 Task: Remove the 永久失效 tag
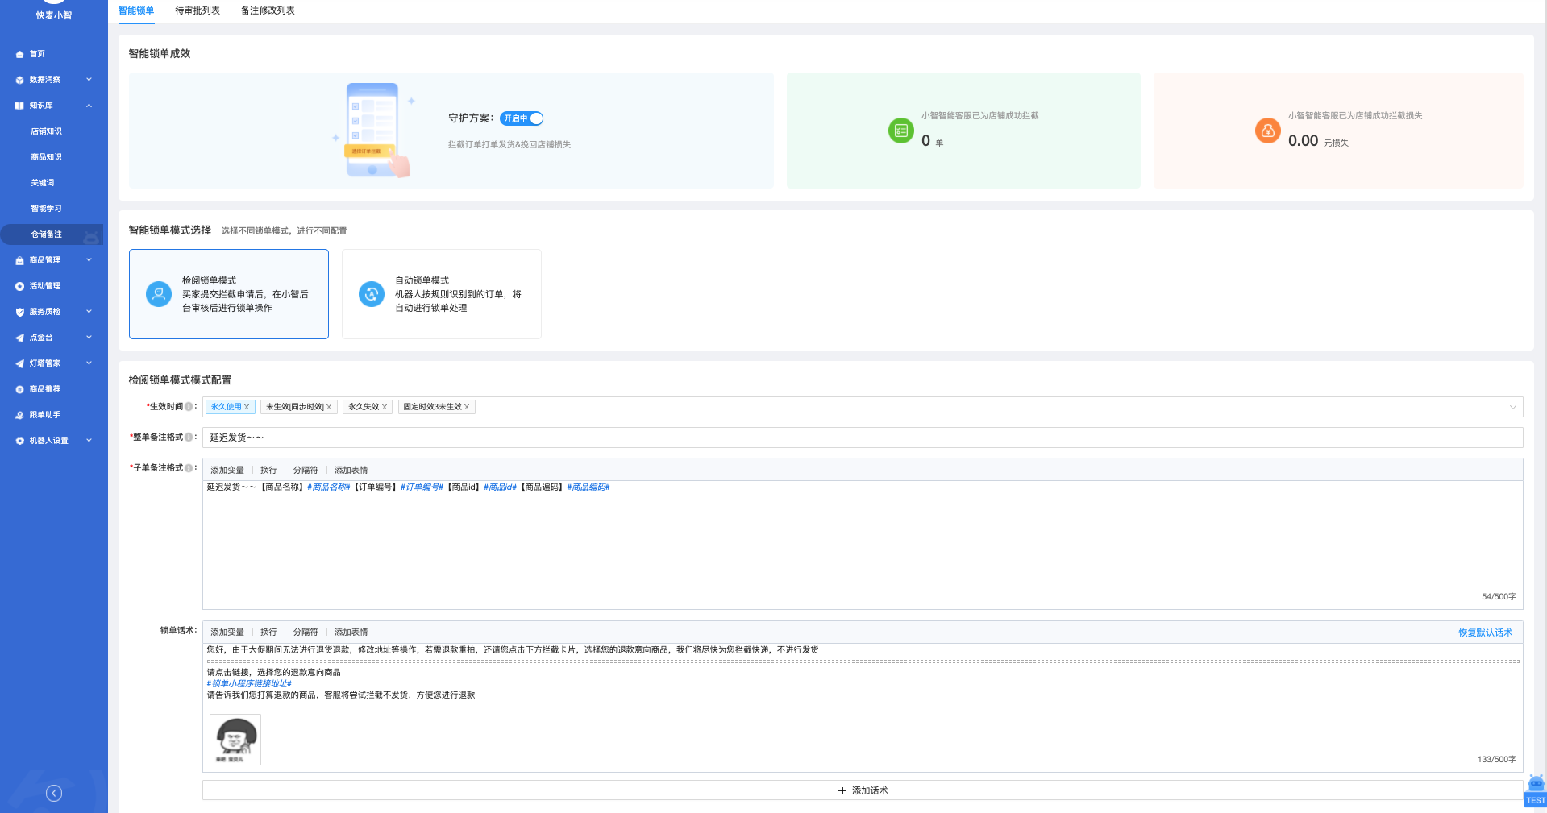pos(385,407)
